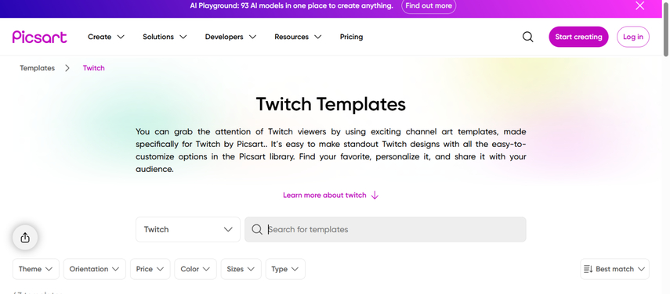Click the Start creating button
The width and height of the screenshot is (670, 294).
tap(578, 37)
